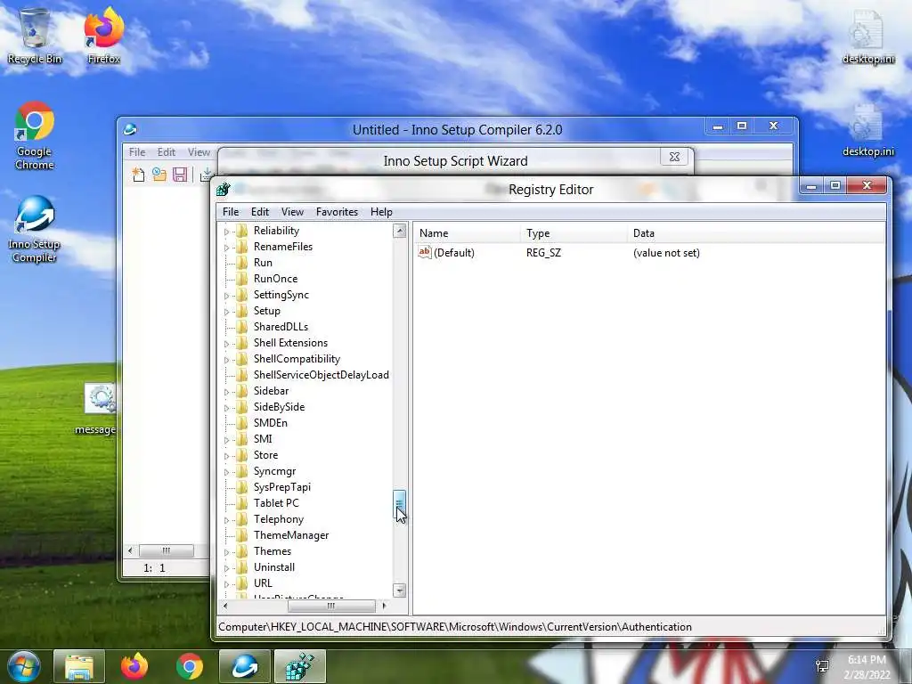
Task: Expand the Syncmgr registry key
Action: tap(226, 472)
